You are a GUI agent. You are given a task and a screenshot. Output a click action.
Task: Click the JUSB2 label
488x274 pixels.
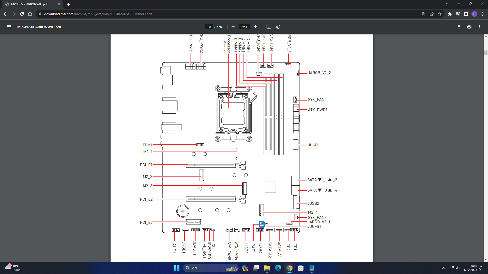(313, 203)
